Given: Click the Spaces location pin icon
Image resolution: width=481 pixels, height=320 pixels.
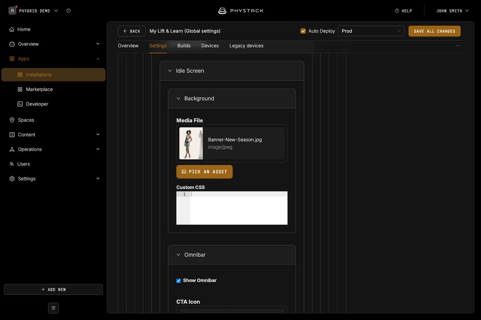Looking at the screenshot, I should [x=12, y=120].
